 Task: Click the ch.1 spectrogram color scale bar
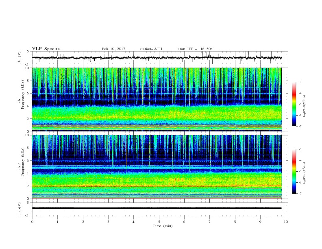point(294,104)
